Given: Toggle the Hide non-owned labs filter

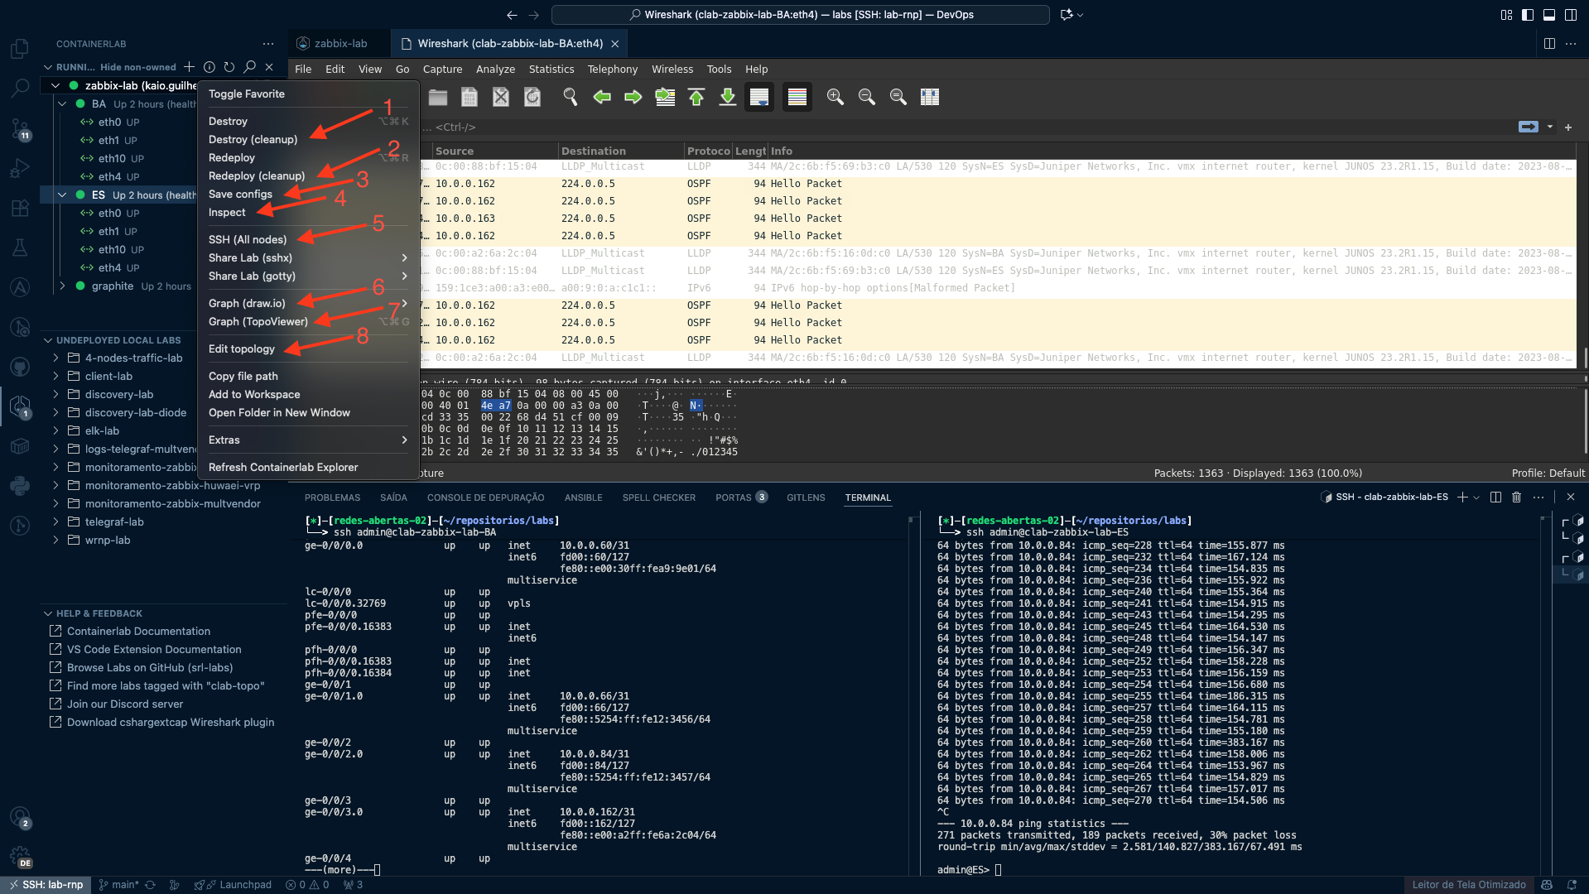Looking at the screenshot, I should tap(137, 67).
